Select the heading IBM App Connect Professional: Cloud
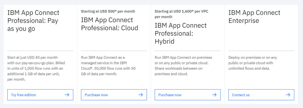Screen dimensions: 303x108 pyautogui.click(x=110, y=24)
